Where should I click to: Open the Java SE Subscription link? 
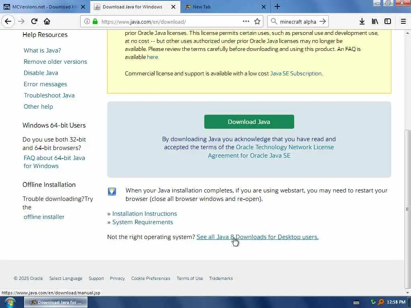tap(296, 74)
